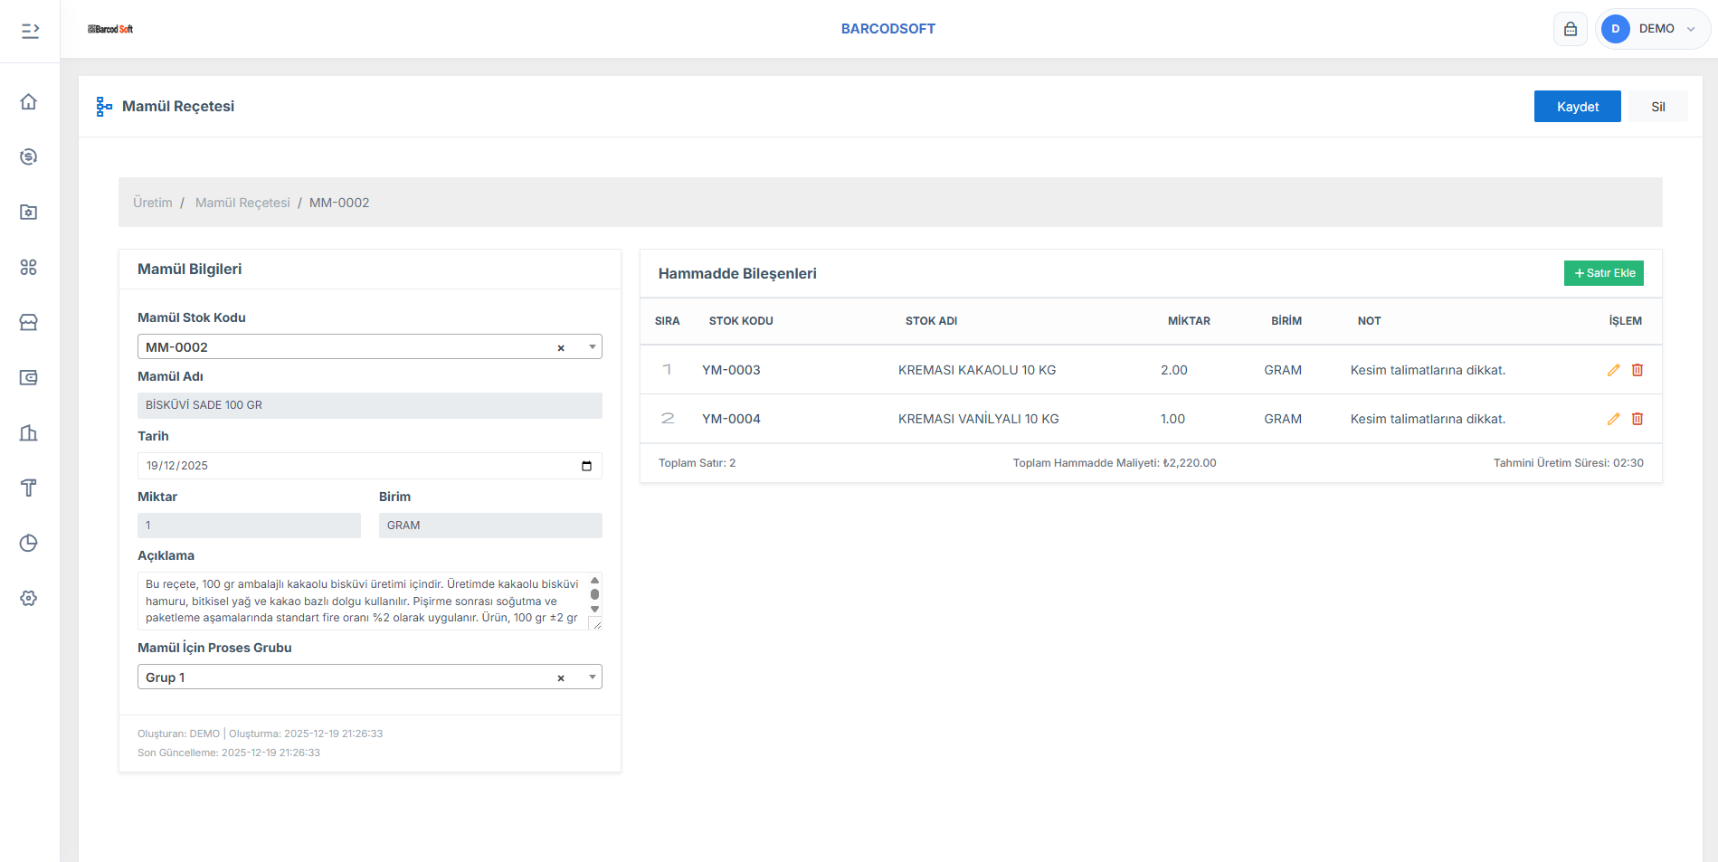
Task: Delete the YM-0003 row with trash icon
Action: pos(1637,370)
